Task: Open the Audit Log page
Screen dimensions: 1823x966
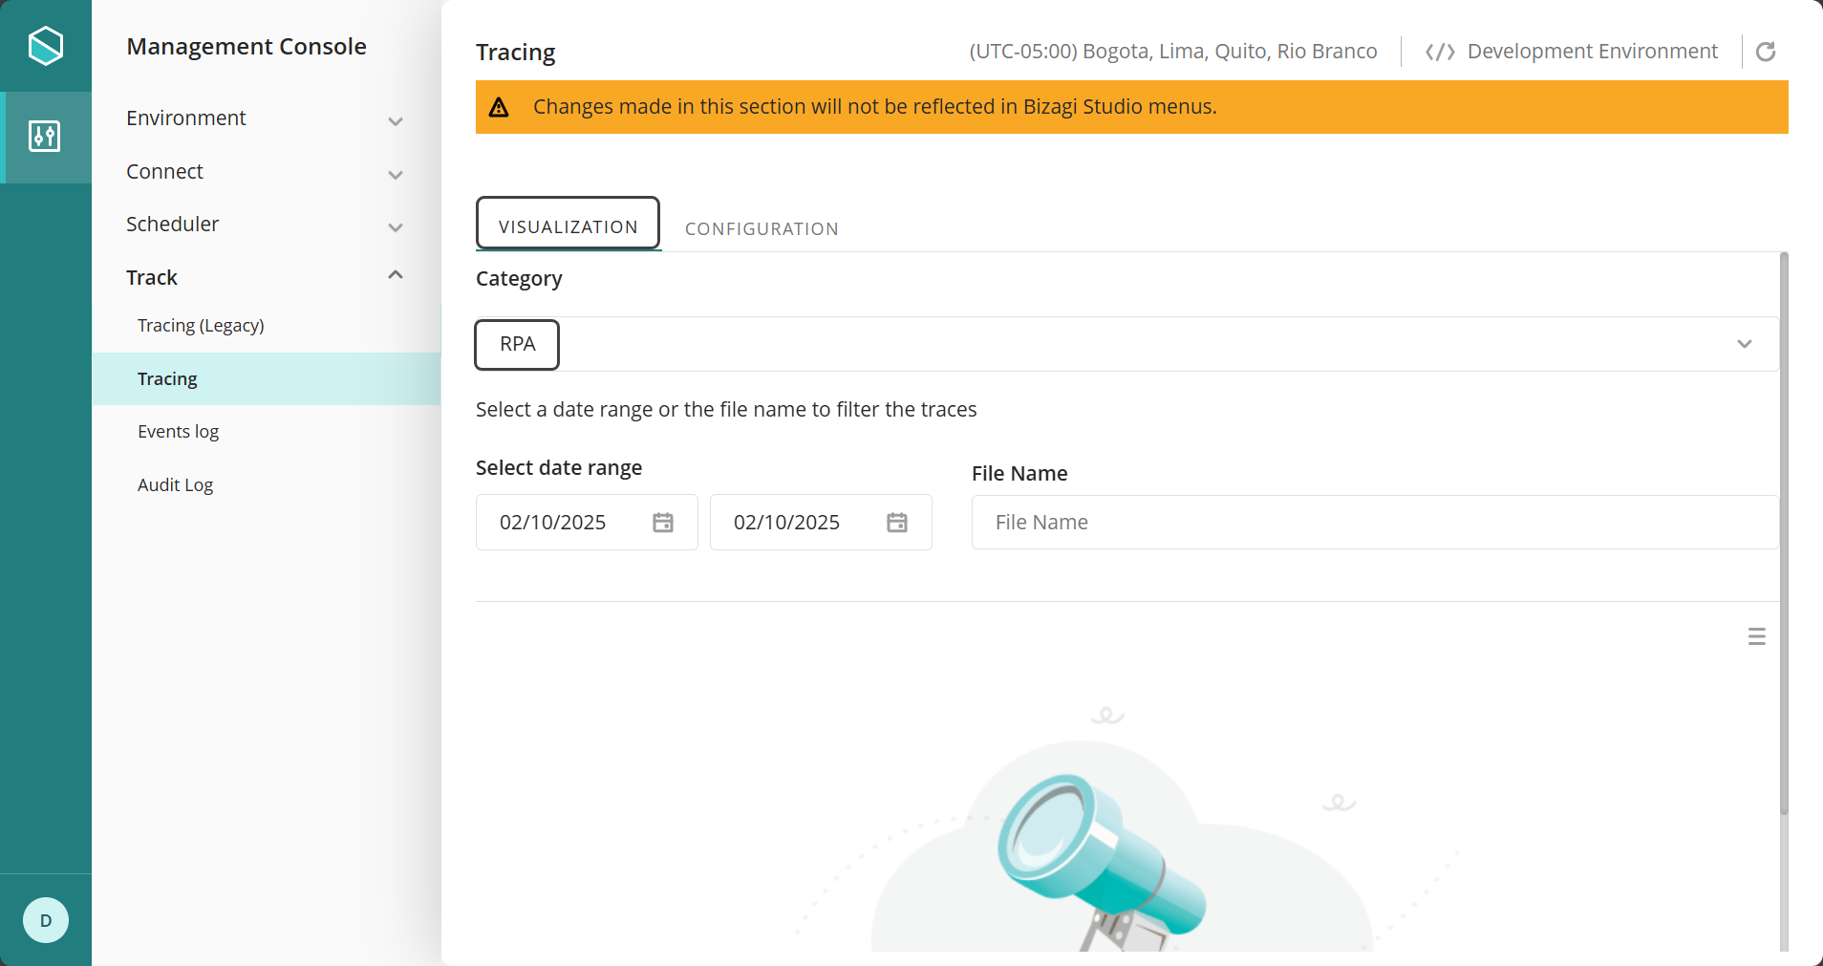Action: point(176,485)
